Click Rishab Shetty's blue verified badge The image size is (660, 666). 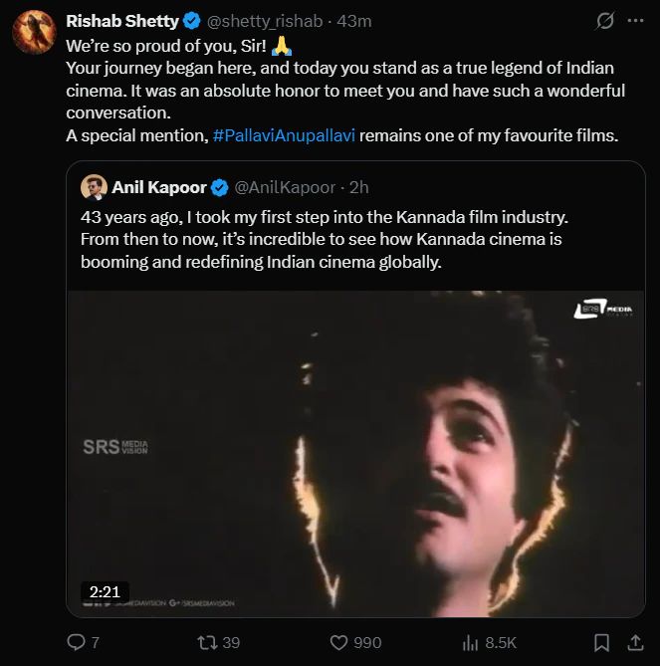pos(189,21)
